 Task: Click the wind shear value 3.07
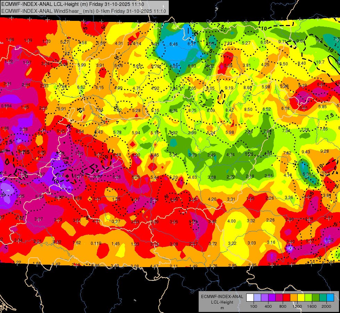point(39,219)
